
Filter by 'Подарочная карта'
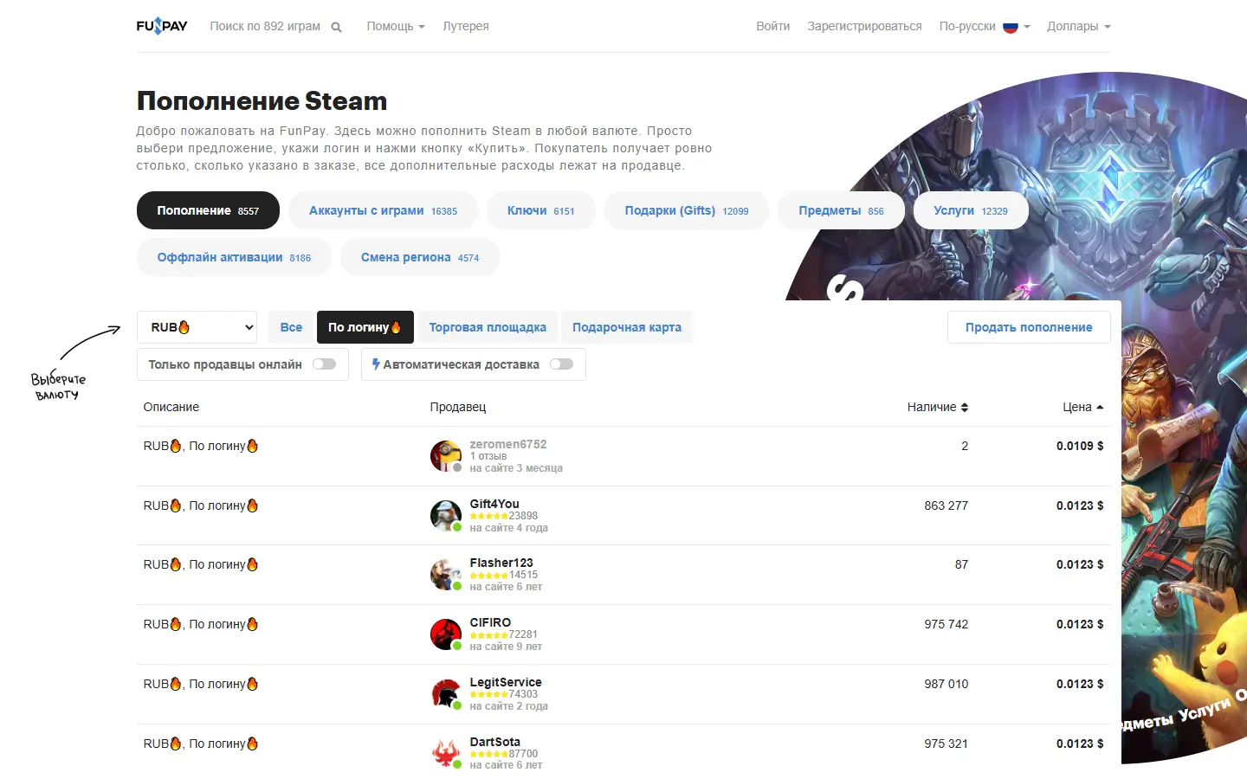tap(627, 327)
